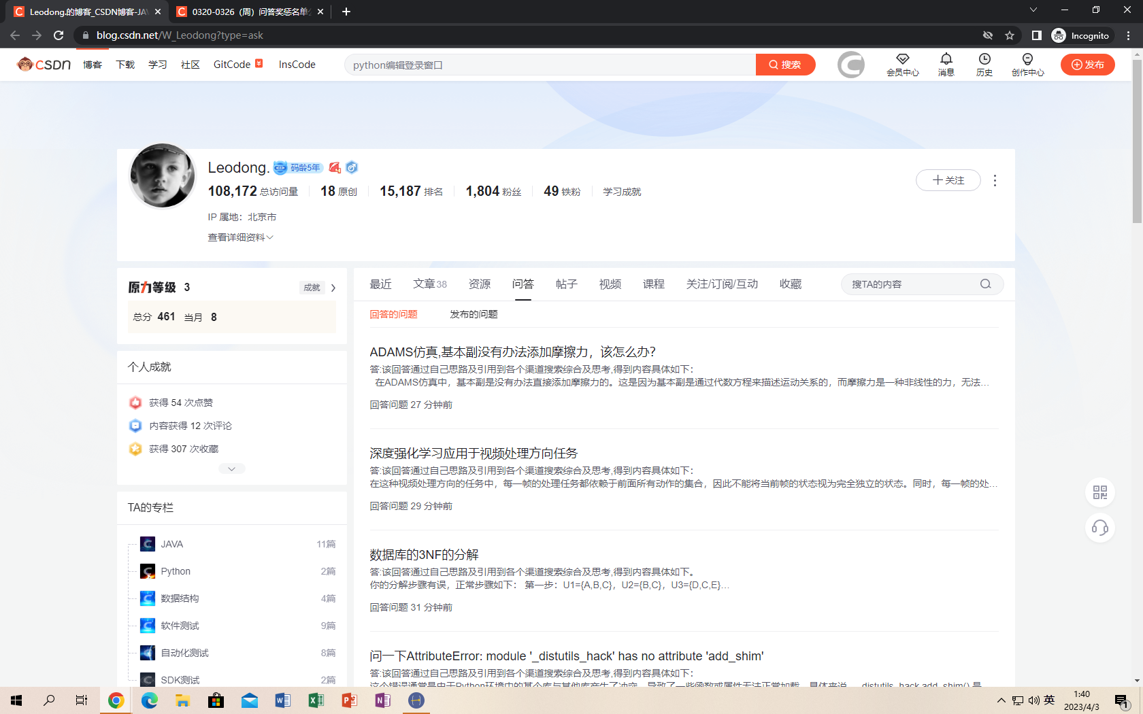Open the three-dot more options on profile
This screenshot has height=714, width=1143.
995,180
